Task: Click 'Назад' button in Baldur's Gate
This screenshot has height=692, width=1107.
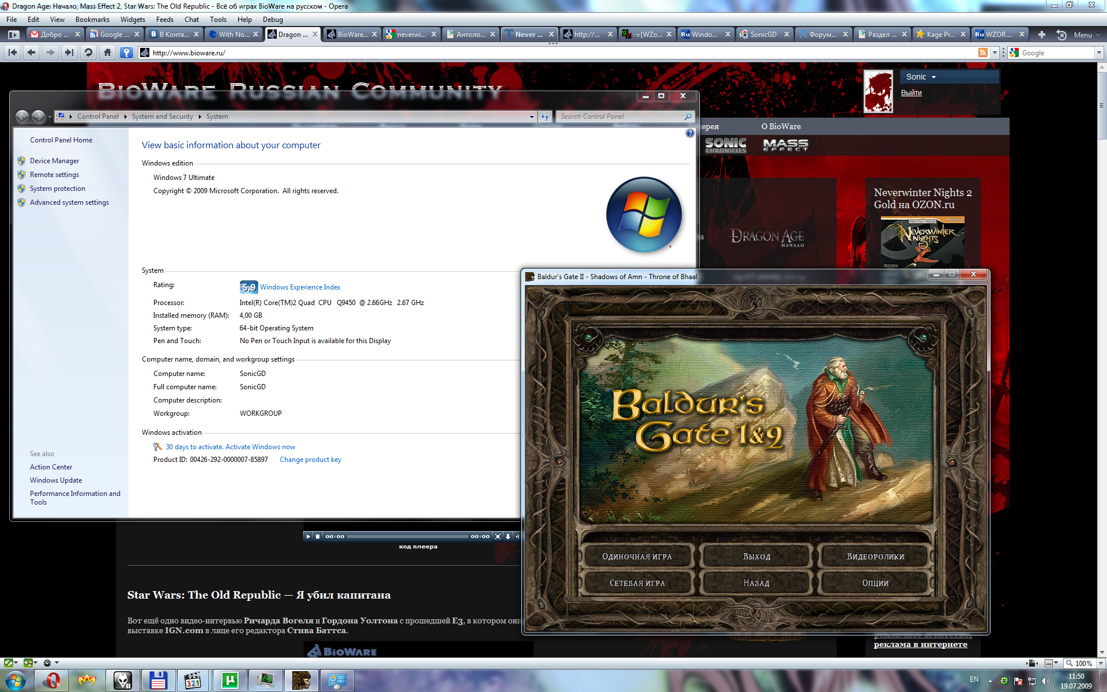Action: click(756, 583)
